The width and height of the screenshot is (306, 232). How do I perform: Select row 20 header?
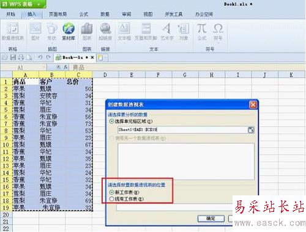click(6, 215)
